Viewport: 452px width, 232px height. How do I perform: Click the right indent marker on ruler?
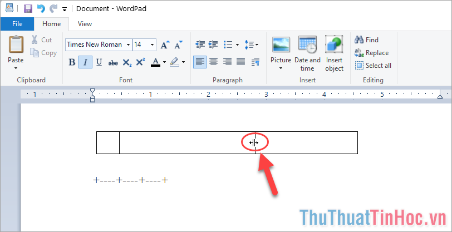pos(440,96)
